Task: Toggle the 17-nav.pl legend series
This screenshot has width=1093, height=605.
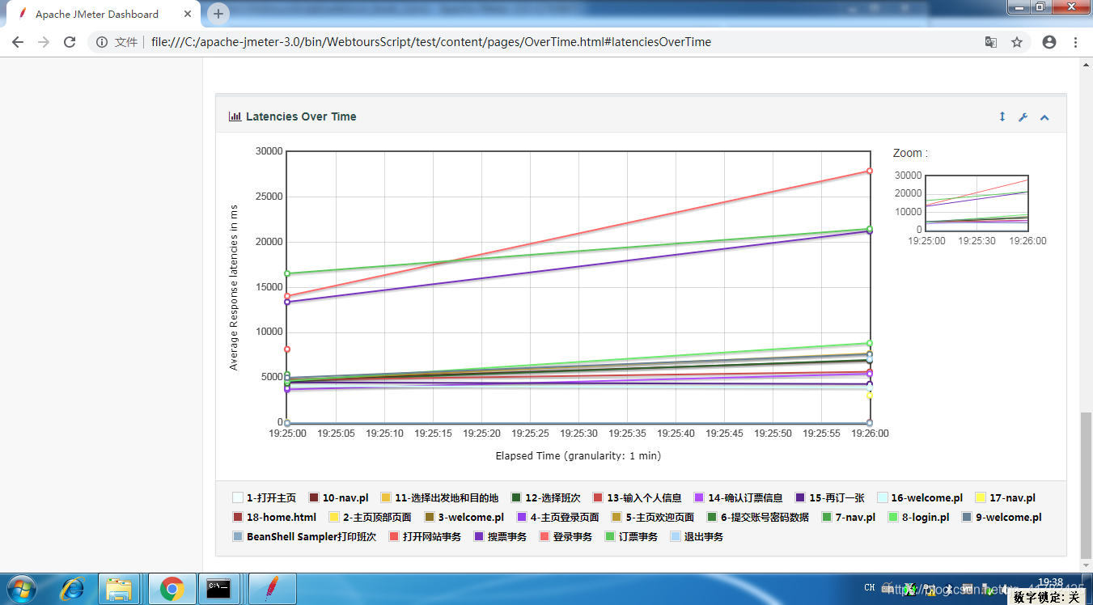Action: (1006, 497)
